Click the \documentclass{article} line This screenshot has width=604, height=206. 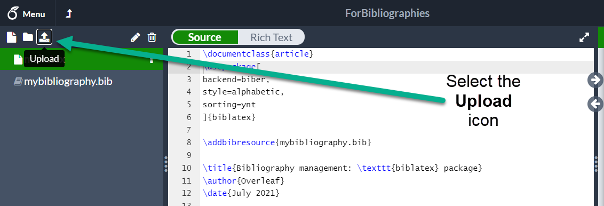258,54
